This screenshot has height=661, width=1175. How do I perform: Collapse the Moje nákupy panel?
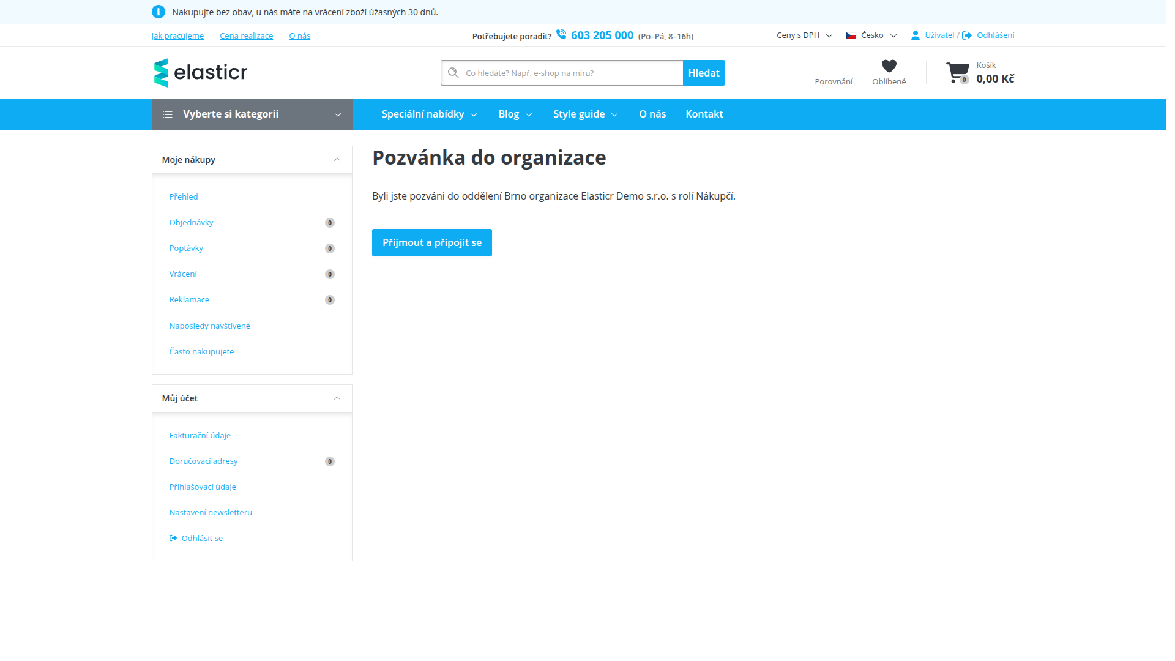click(337, 160)
